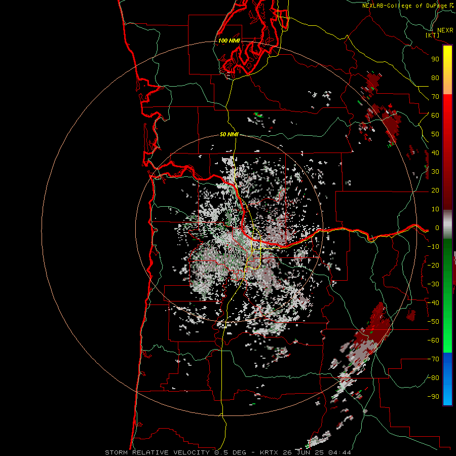This screenshot has height=456, width=456.
Task: Click the -50 value on the velocity scale
Action: [x=433, y=322]
